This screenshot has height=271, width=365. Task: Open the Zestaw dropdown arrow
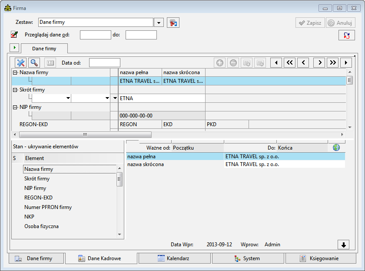point(159,23)
